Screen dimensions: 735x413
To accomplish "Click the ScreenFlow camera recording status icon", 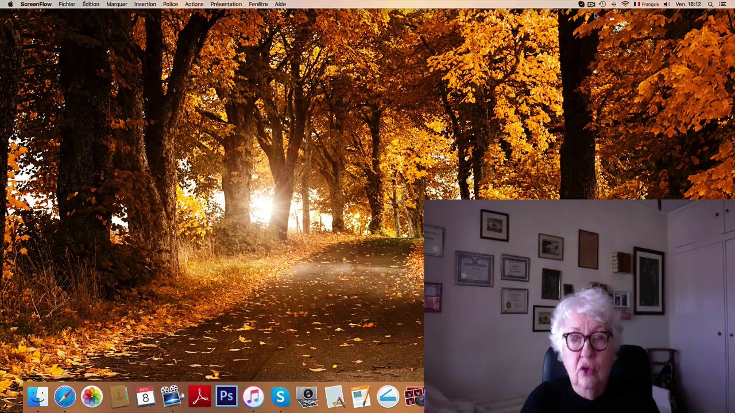I will pyautogui.click(x=591, y=4).
